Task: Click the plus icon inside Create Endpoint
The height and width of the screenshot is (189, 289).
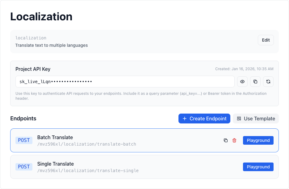Action: pos(185,119)
